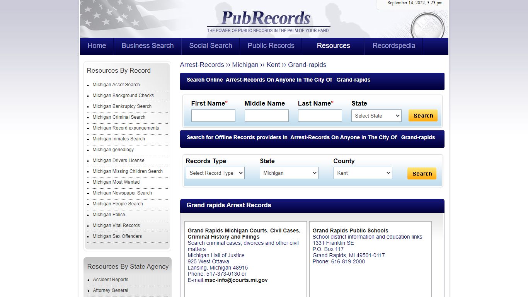528x297 pixels.
Task: Open Michigan Most Wanted link
Action: tap(116, 182)
